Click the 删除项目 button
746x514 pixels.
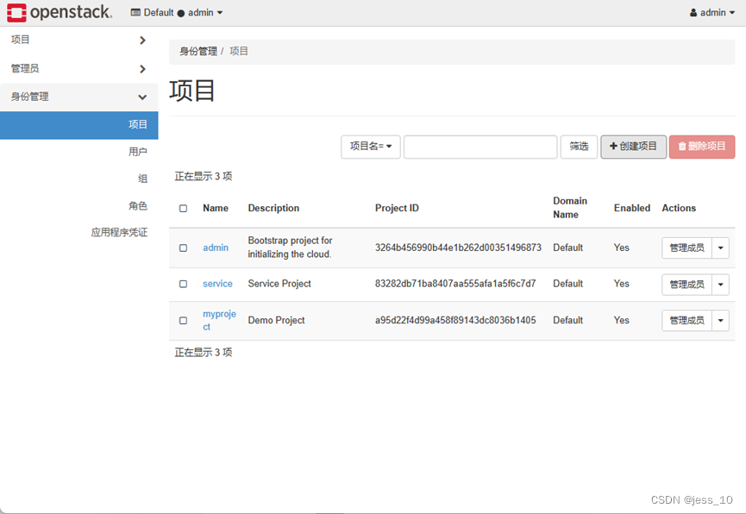(702, 147)
